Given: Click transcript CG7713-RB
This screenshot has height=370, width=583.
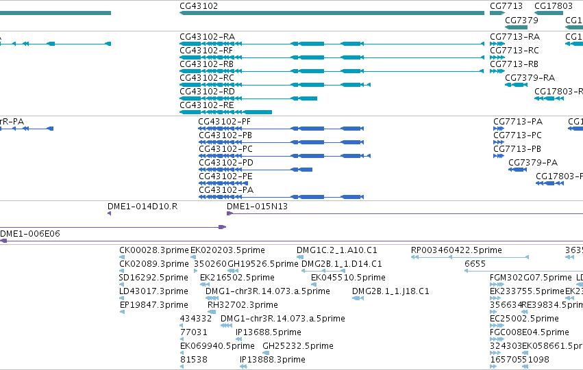Looking at the screenshot, I should (x=514, y=64).
